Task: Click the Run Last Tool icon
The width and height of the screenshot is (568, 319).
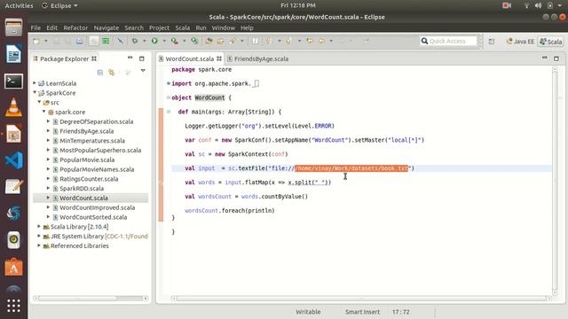Action: pyautogui.click(x=175, y=41)
